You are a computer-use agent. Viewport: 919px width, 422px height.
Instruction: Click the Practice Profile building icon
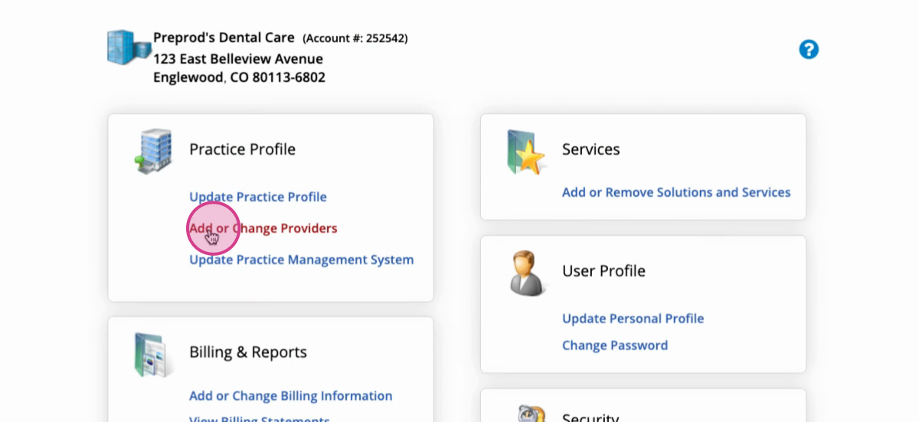(154, 151)
